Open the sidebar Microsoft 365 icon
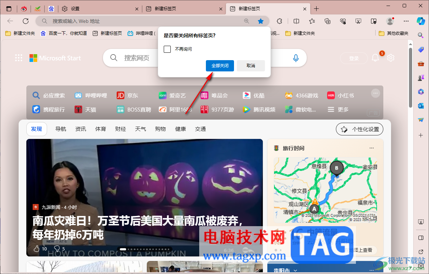429x274 pixels. (x=421, y=92)
